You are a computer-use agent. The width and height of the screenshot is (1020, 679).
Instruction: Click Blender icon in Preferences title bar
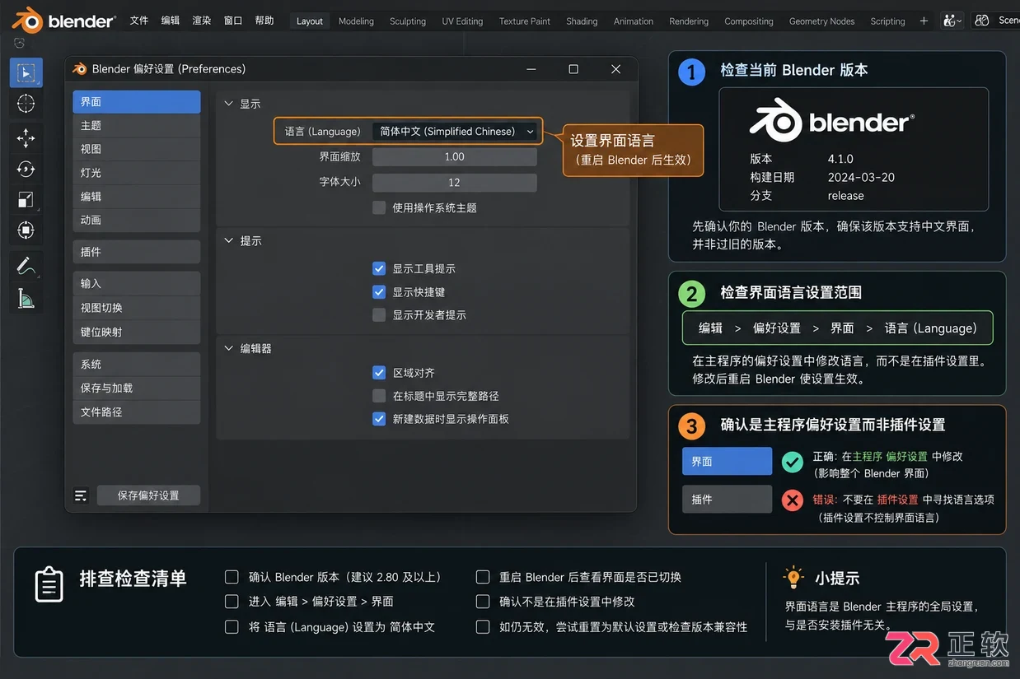(80, 69)
